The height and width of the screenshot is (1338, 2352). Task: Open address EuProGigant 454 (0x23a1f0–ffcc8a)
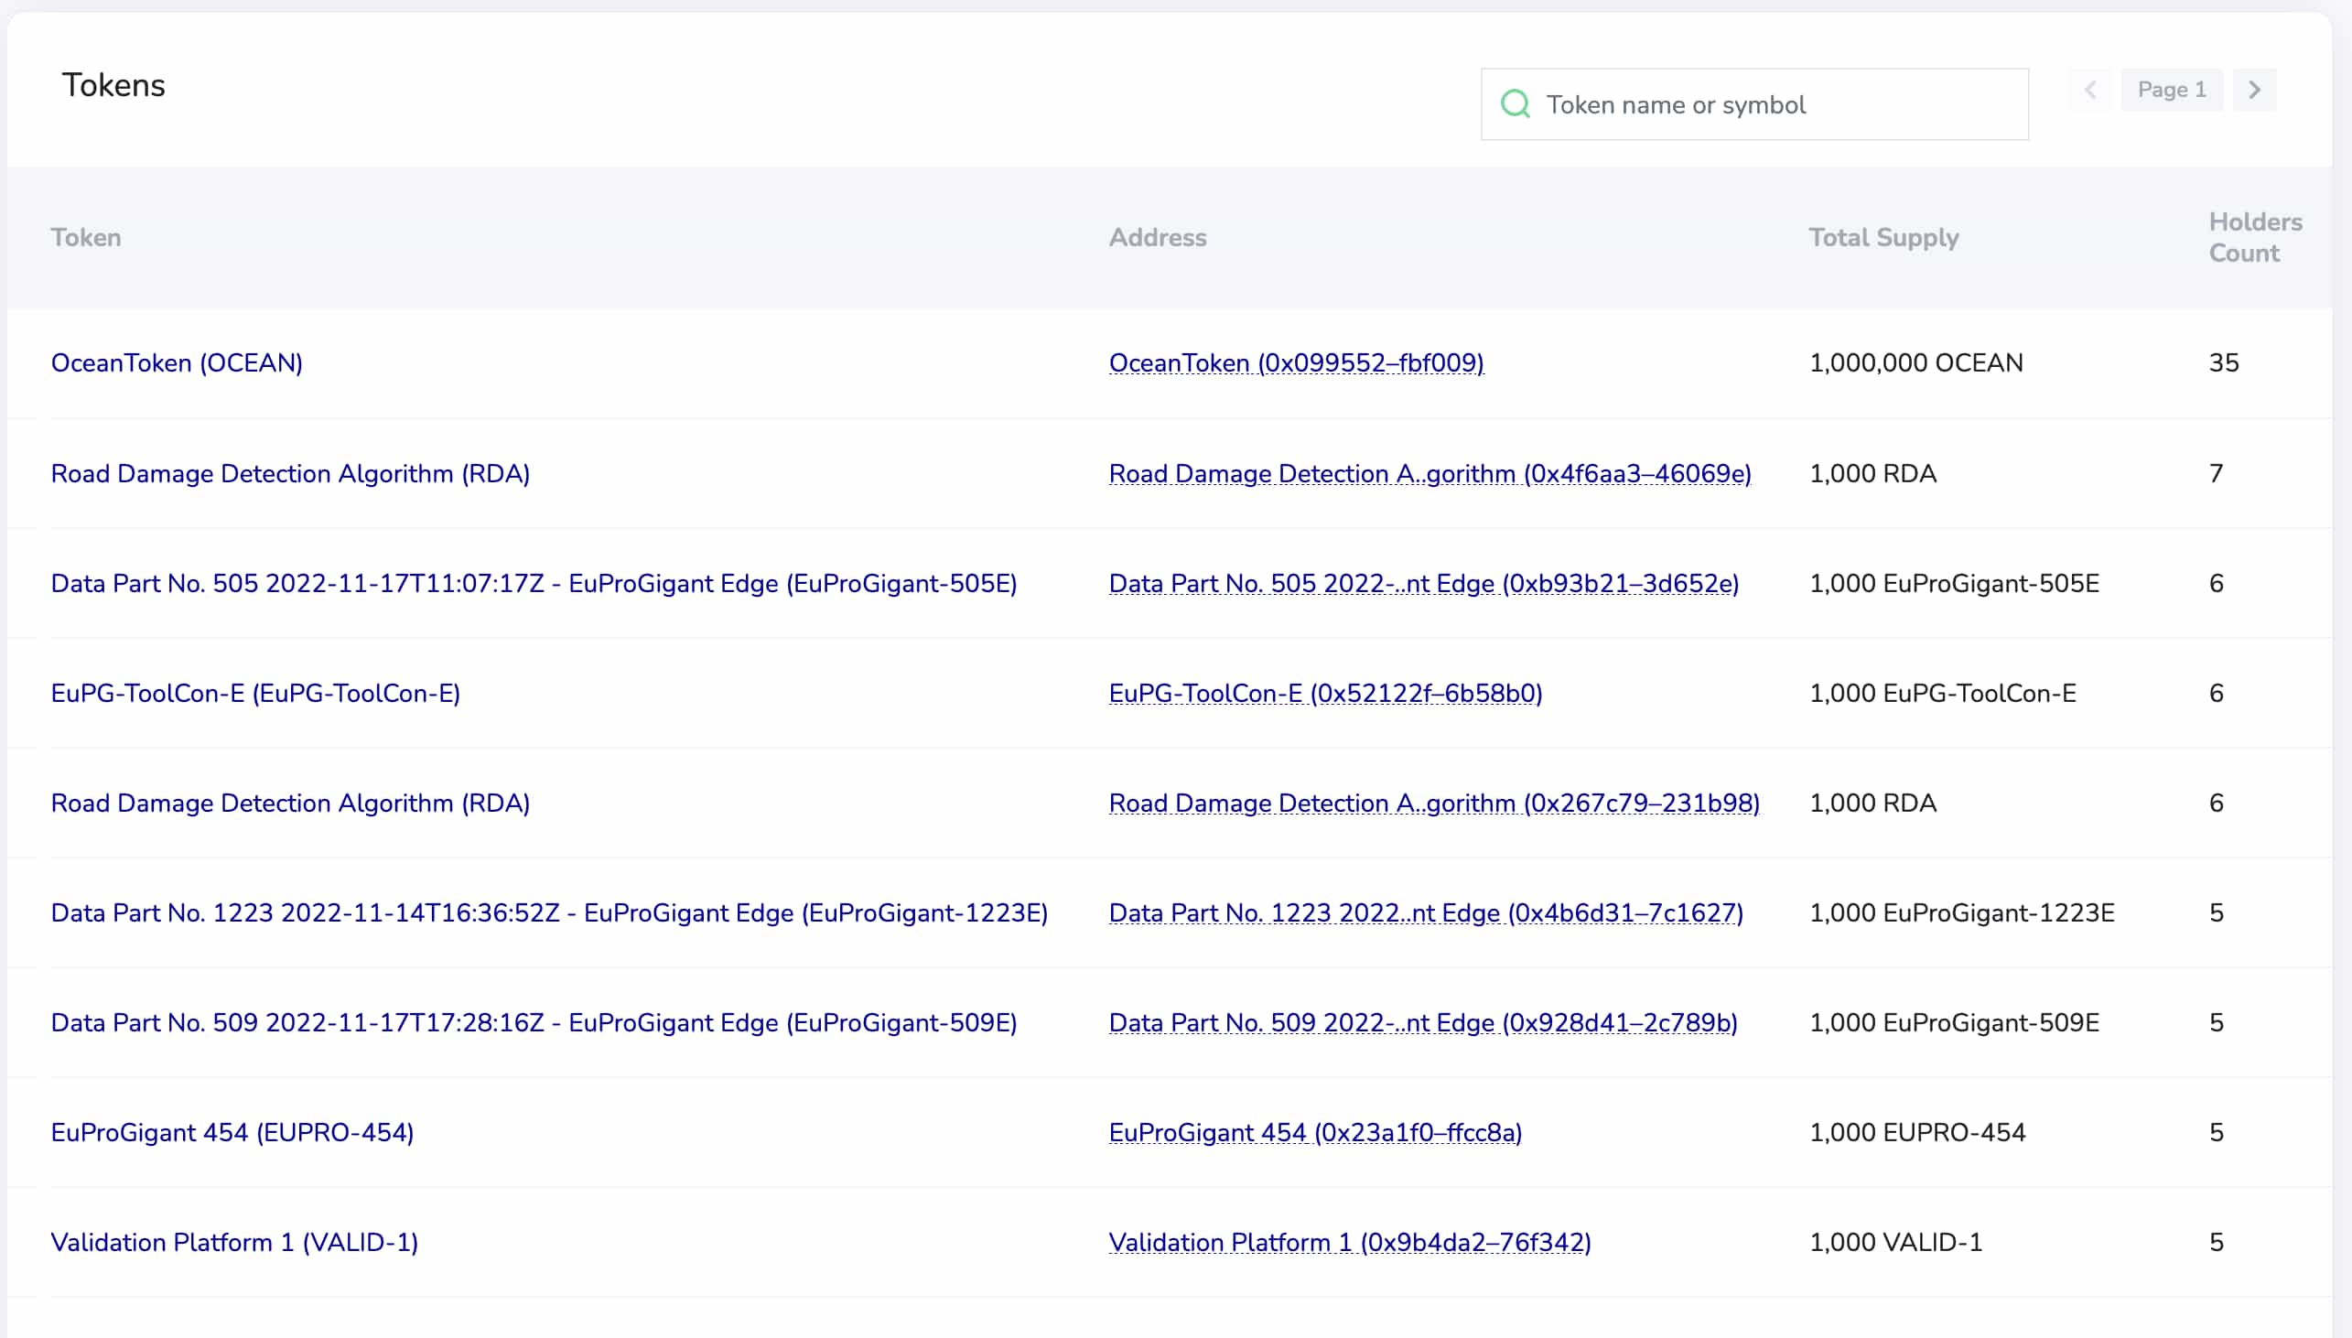[1316, 1132]
